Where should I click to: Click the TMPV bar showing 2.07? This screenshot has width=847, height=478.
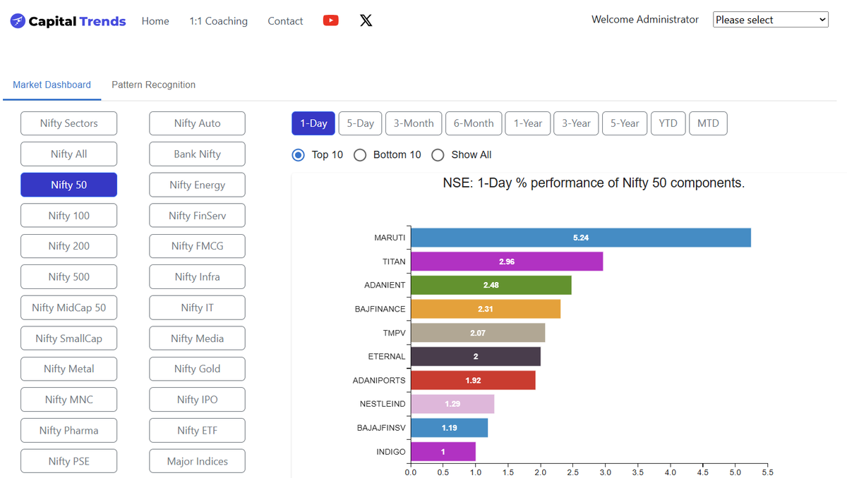(x=478, y=333)
